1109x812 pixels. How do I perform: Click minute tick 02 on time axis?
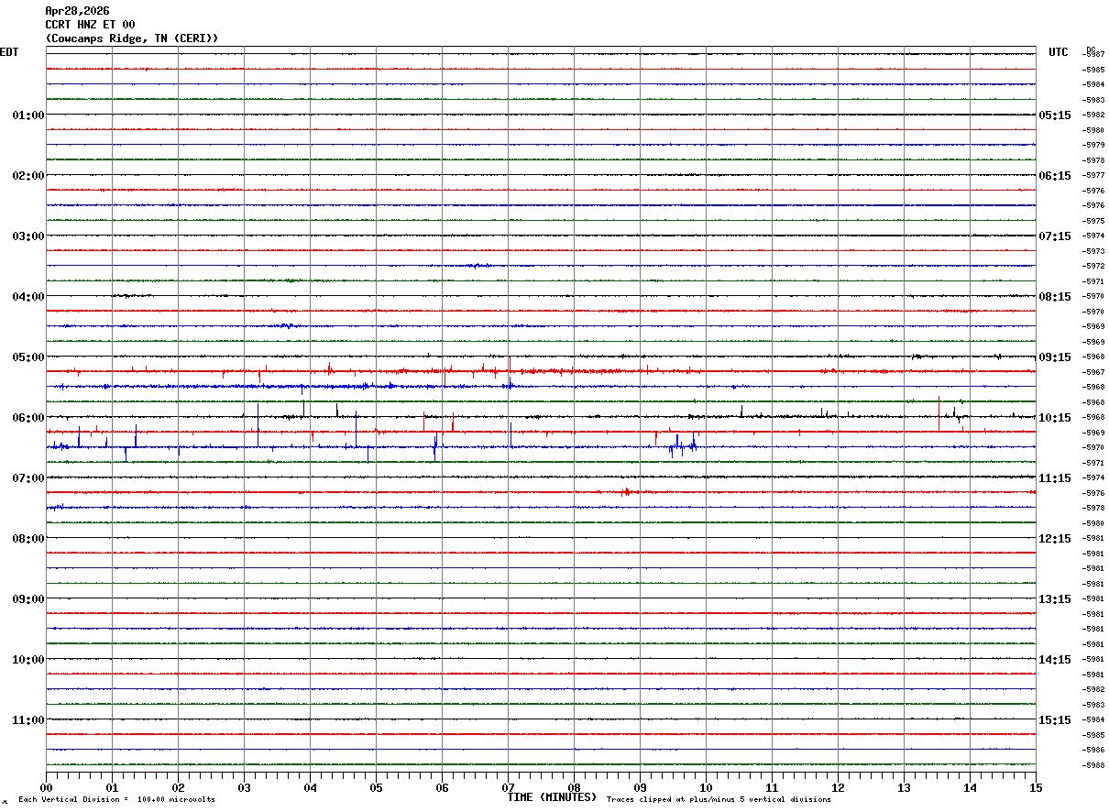point(178,787)
